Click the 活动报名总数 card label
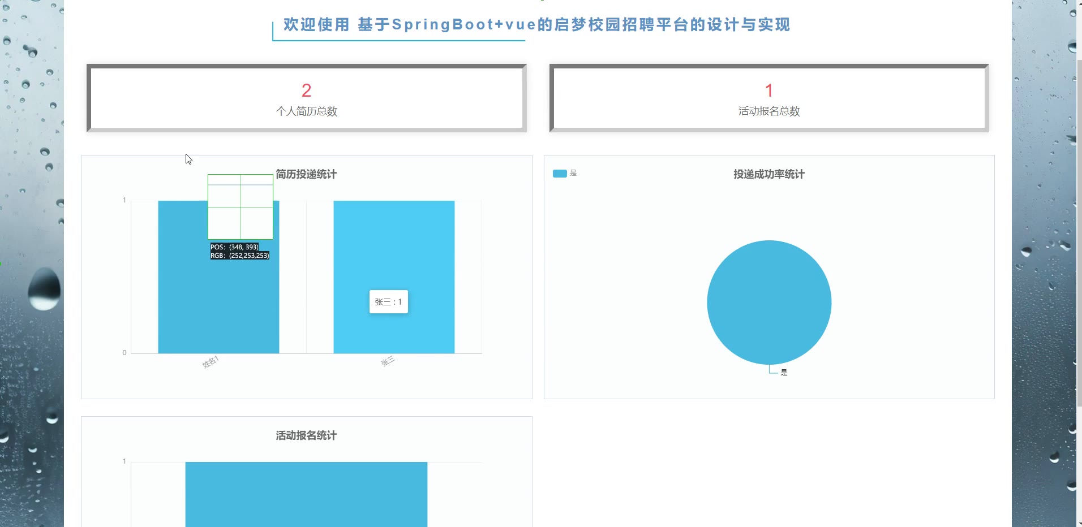Screen dimensions: 1082x527 [x=769, y=111]
